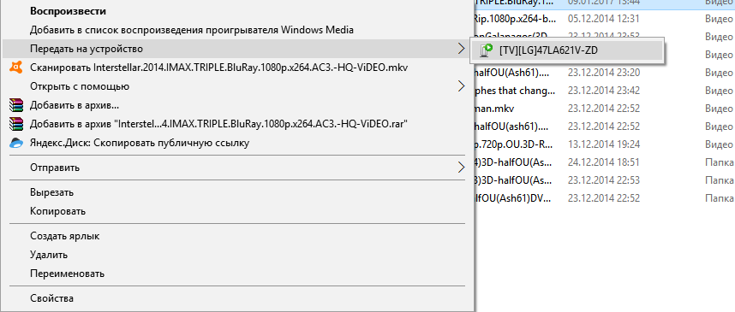Add file to Interstellar .rar archive
The width and height of the screenshot is (735, 312).
click(x=238, y=124)
